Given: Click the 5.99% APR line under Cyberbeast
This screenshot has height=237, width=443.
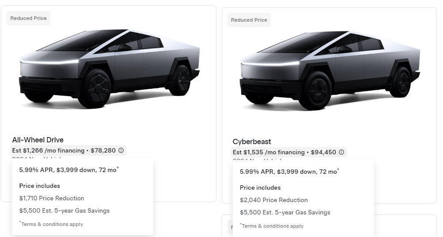Looking at the screenshot, I should [288, 171].
